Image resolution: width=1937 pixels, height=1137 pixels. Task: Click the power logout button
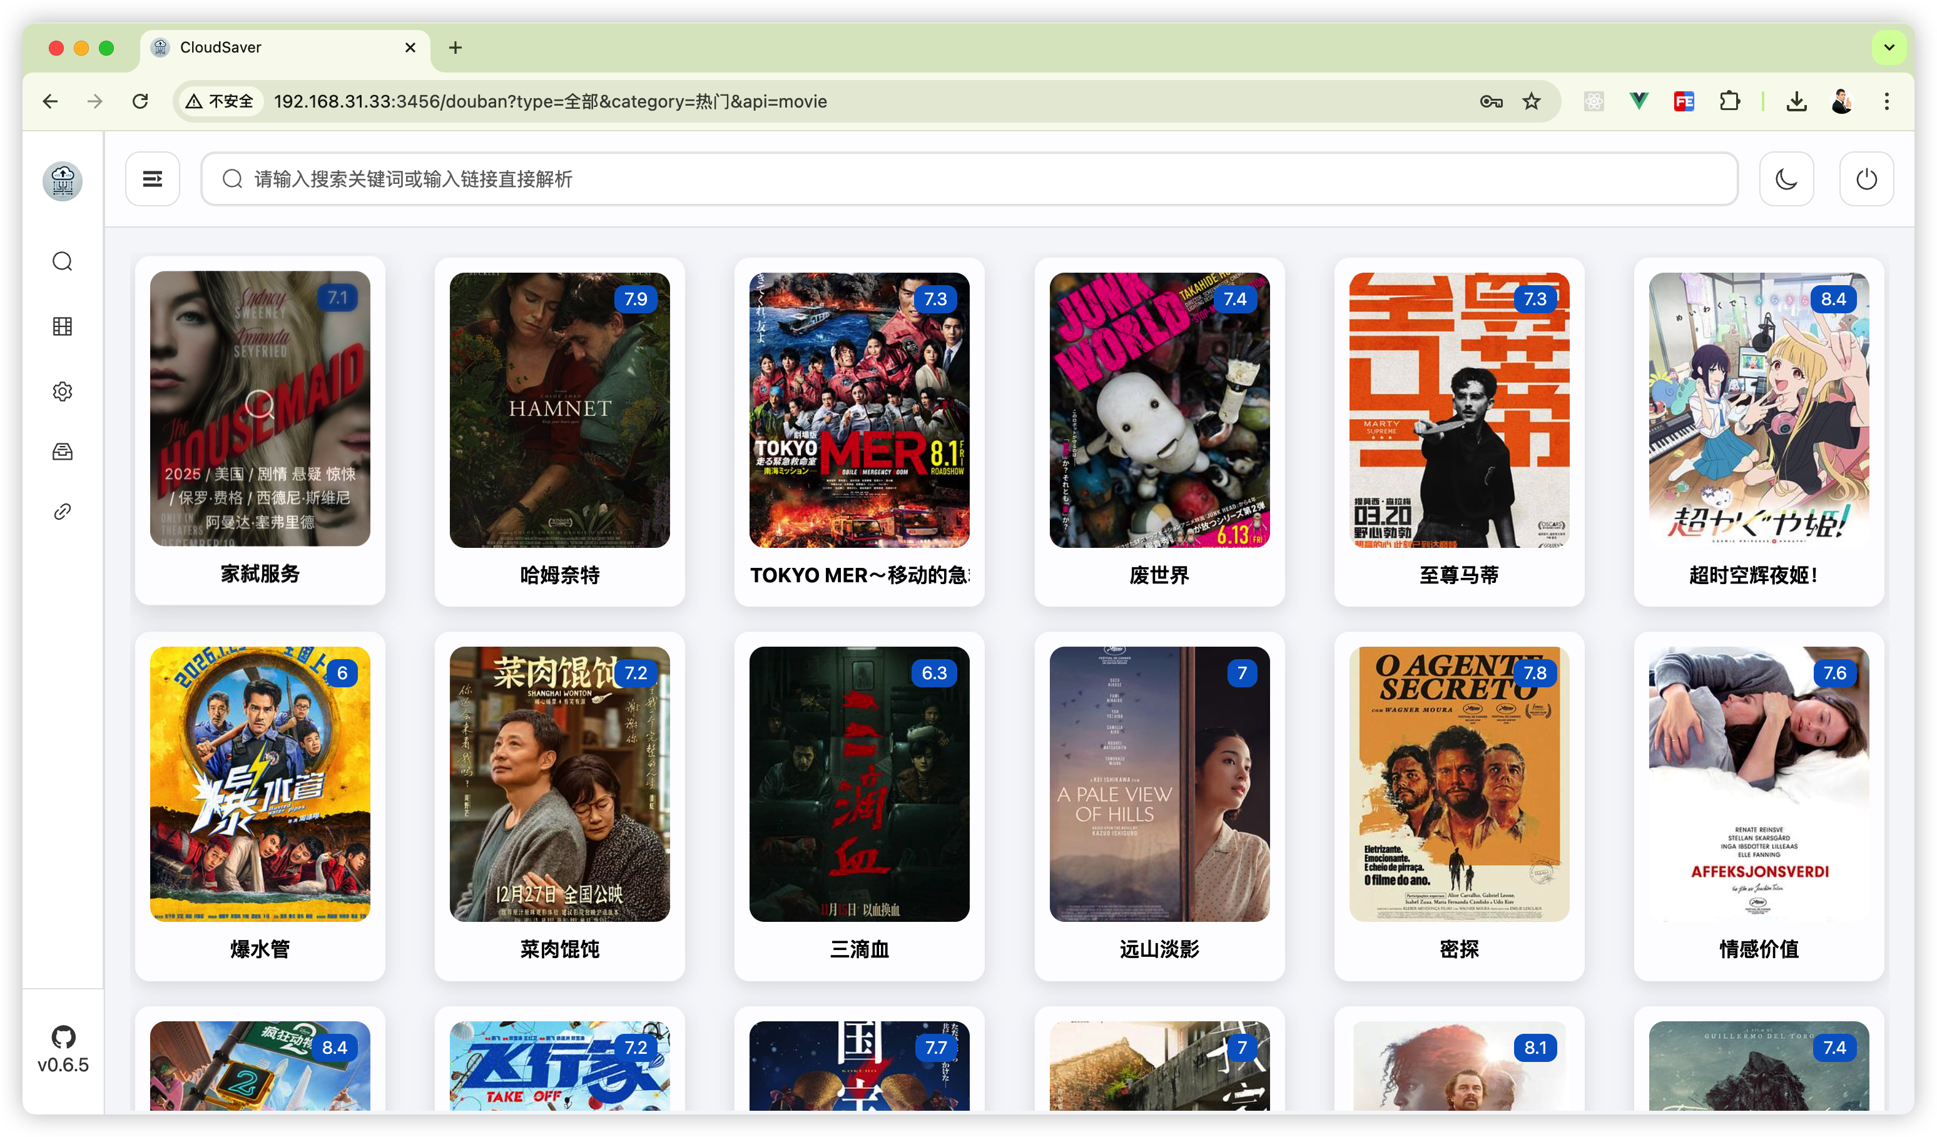(x=1866, y=179)
